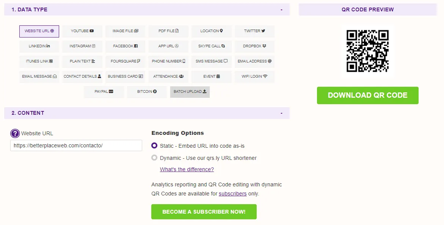Open the Batch Upload option

click(x=190, y=92)
